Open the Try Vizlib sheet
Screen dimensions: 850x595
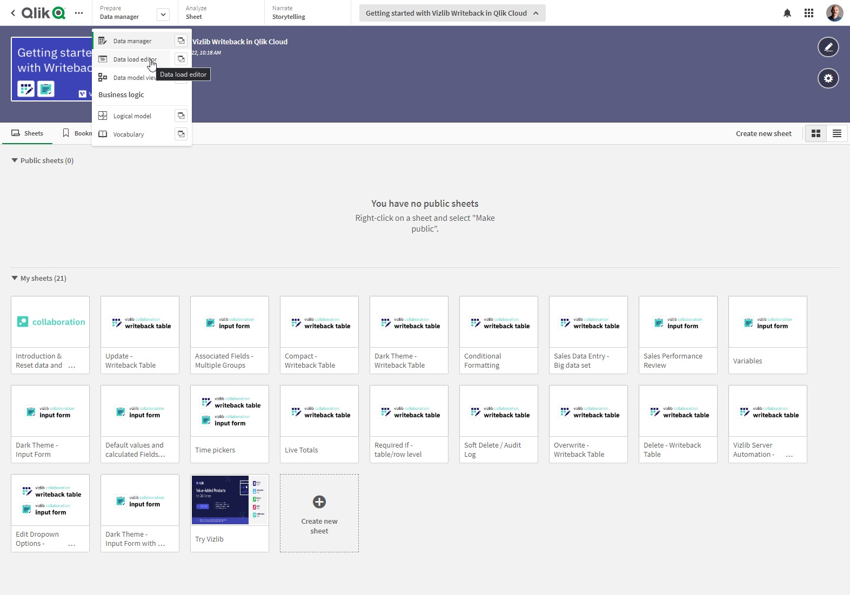[x=230, y=513]
